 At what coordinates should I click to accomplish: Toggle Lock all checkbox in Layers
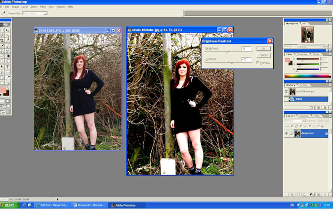(318, 126)
